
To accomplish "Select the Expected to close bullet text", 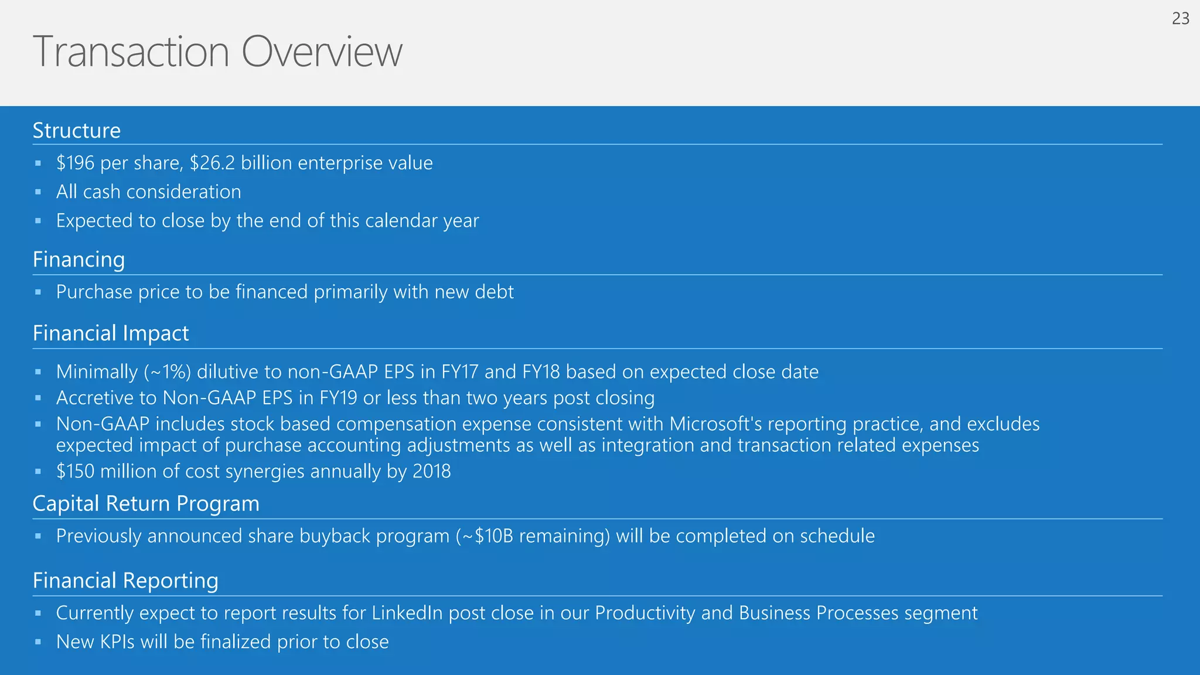I will tap(268, 221).
